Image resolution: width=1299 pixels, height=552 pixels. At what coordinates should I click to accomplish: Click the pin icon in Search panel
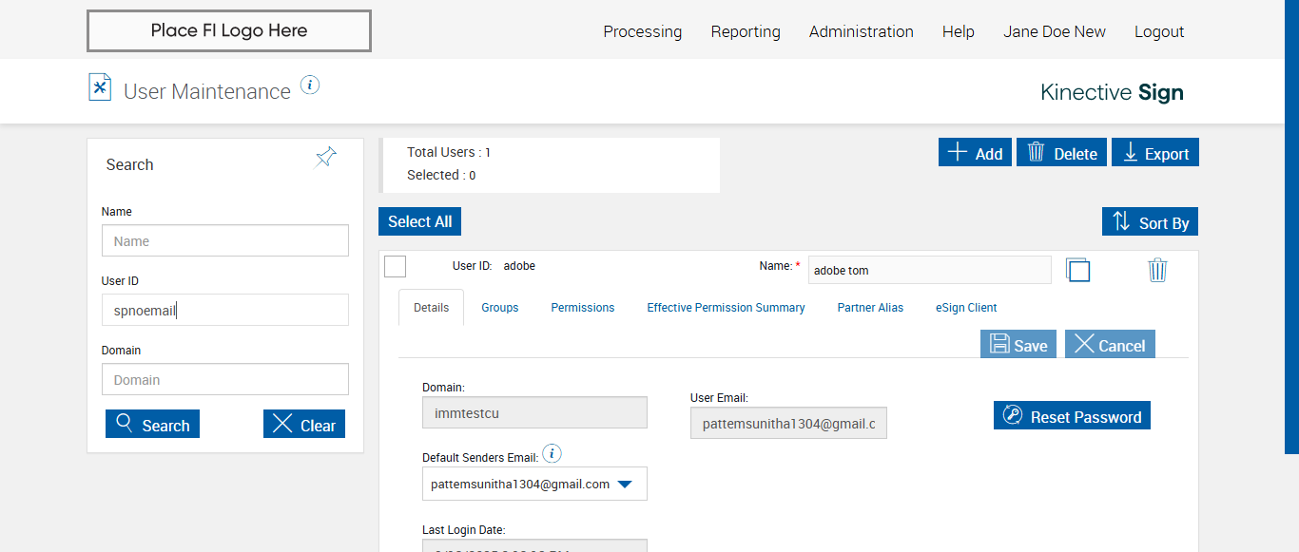click(326, 158)
